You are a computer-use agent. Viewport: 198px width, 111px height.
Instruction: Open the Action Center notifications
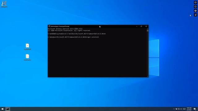(x=195, y=109)
